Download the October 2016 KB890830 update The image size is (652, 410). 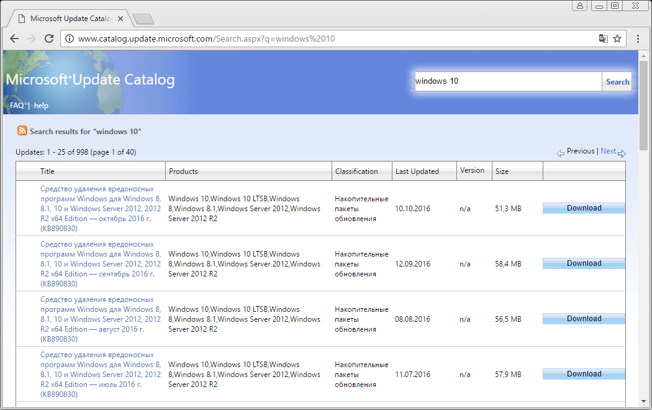[x=583, y=207]
